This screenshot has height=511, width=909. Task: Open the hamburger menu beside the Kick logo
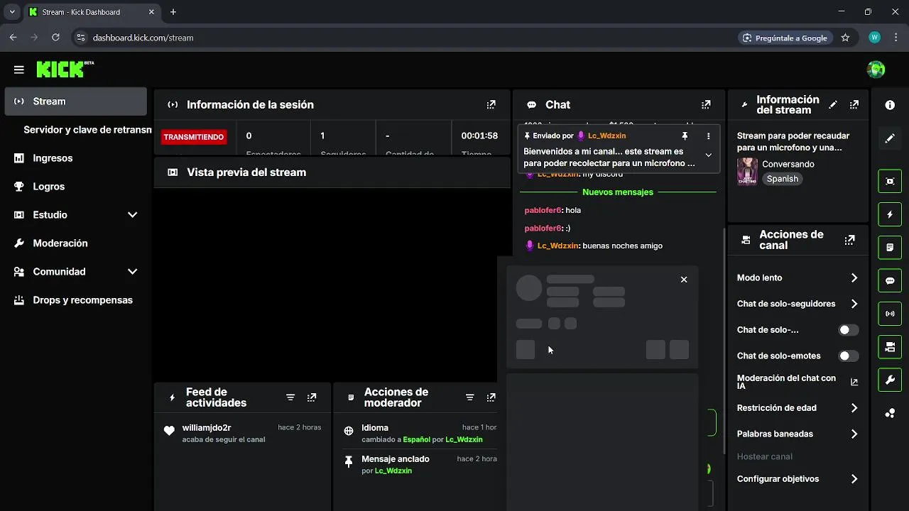pos(19,70)
